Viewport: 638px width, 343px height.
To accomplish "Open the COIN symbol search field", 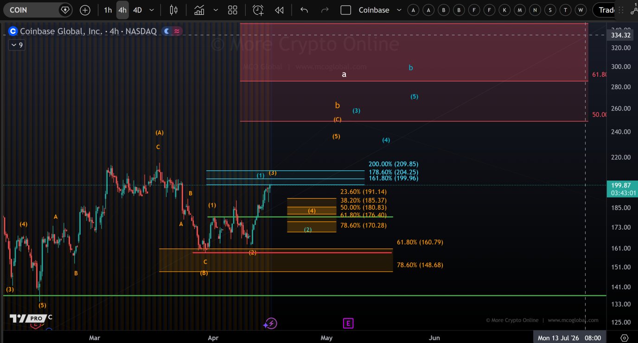I will coord(32,10).
